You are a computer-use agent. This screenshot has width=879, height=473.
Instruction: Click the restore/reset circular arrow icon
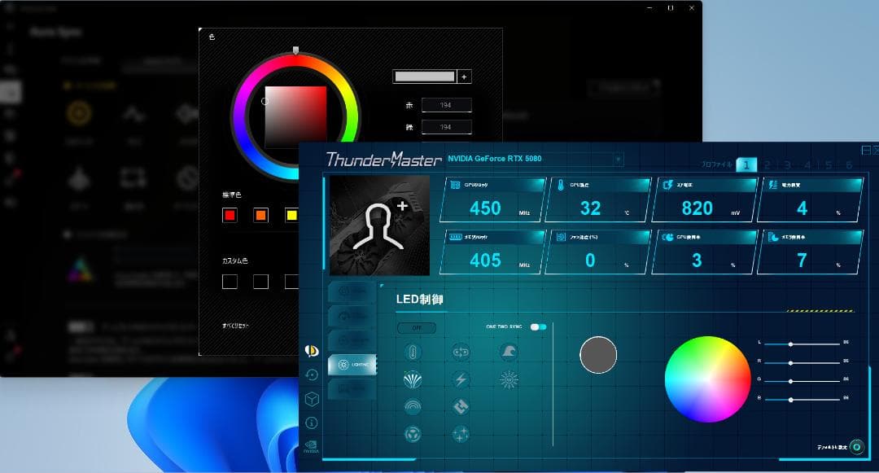312,374
